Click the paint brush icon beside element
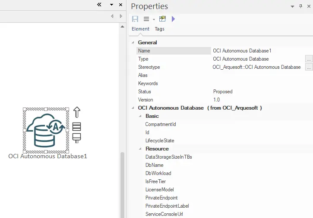This screenshot has width=313, height=218. 76,138
